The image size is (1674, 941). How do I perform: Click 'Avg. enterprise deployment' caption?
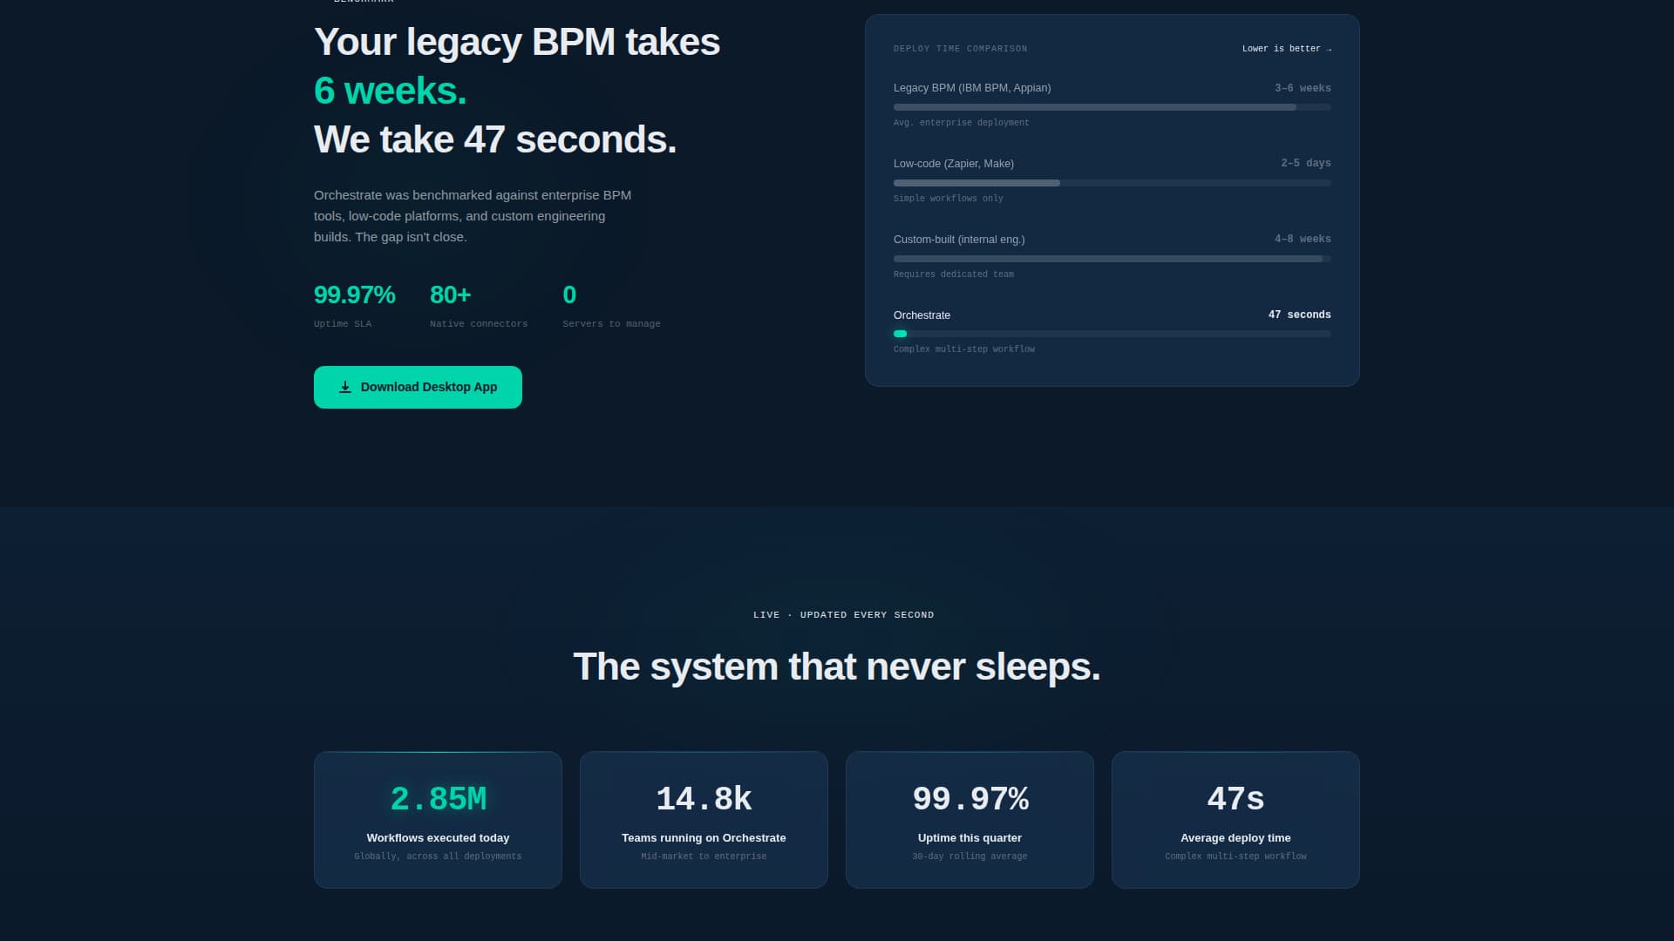[961, 123]
